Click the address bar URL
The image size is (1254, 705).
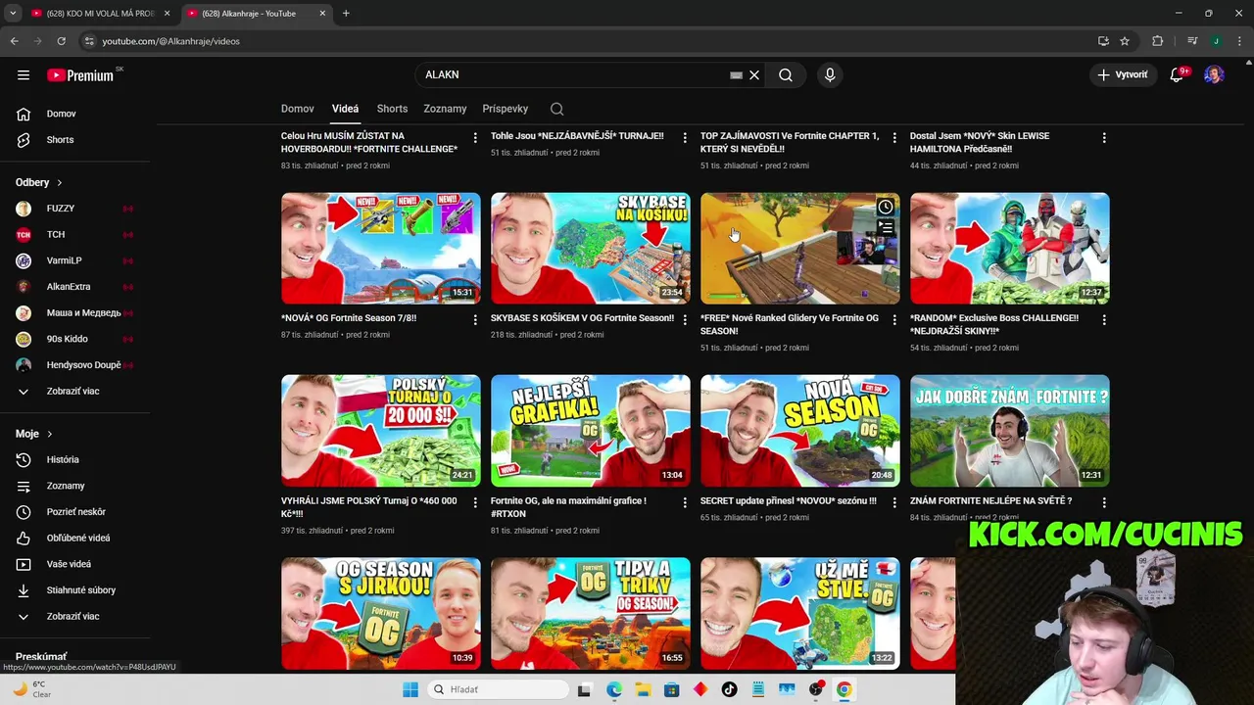[x=170, y=41]
